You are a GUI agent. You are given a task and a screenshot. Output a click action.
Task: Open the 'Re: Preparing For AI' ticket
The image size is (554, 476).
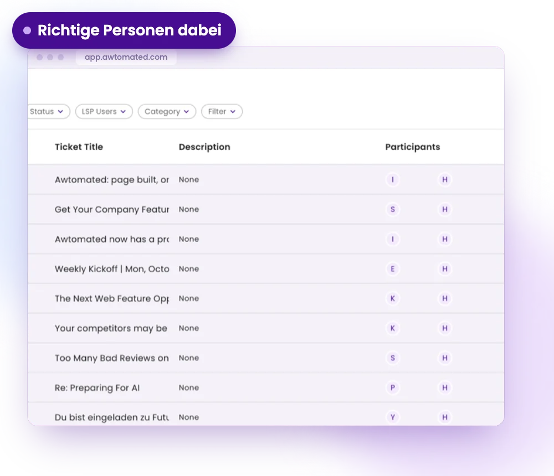(97, 388)
